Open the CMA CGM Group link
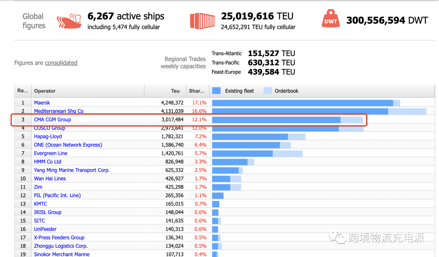The width and height of the screenshot is (439, 257). 52,120
